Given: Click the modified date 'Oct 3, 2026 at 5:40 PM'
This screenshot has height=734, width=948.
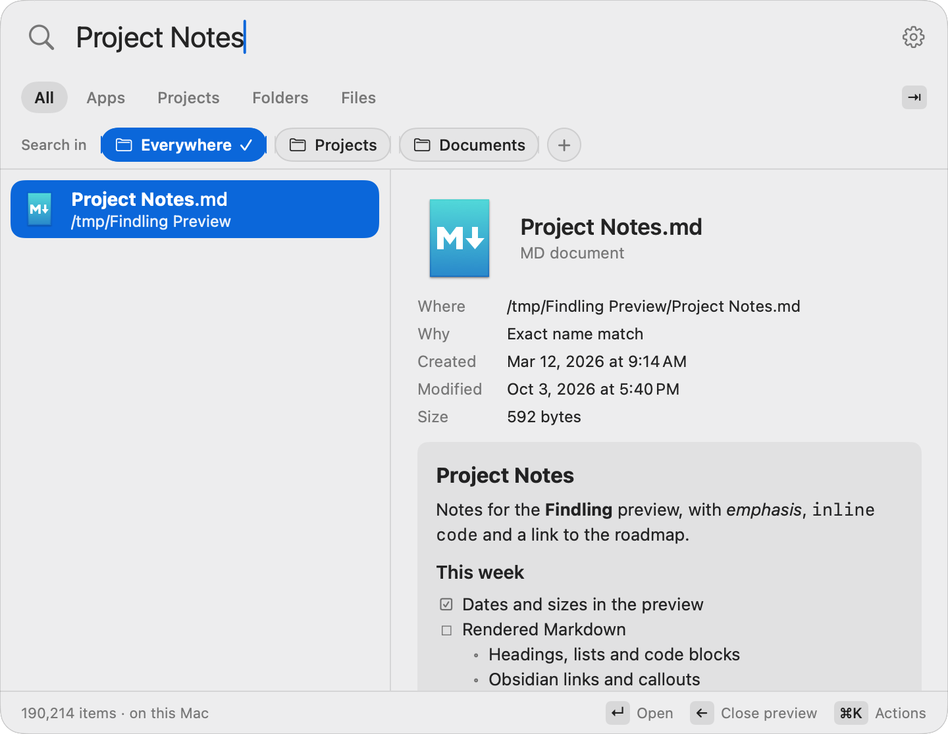Looking at the screenshot, I should pyautogui.click(x=593, y=389).
